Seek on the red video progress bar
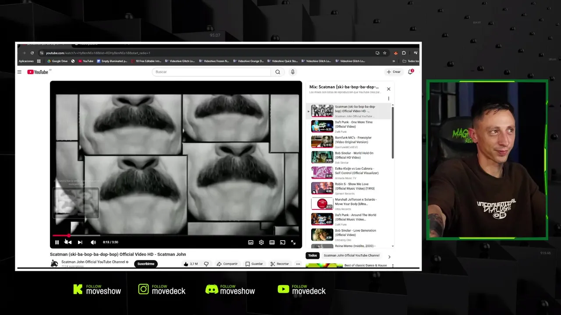Screen dimensions: 561x315 tap(176, 235)
